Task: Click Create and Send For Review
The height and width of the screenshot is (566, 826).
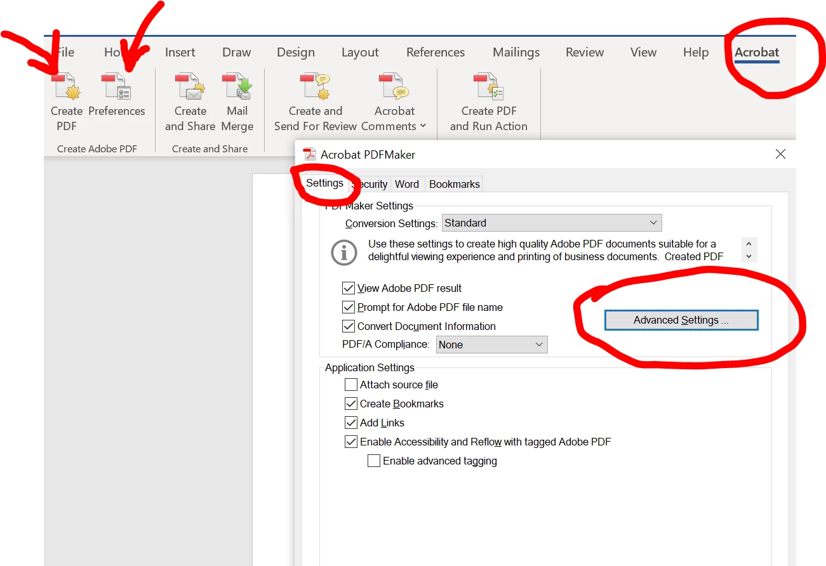Action: 316,102
